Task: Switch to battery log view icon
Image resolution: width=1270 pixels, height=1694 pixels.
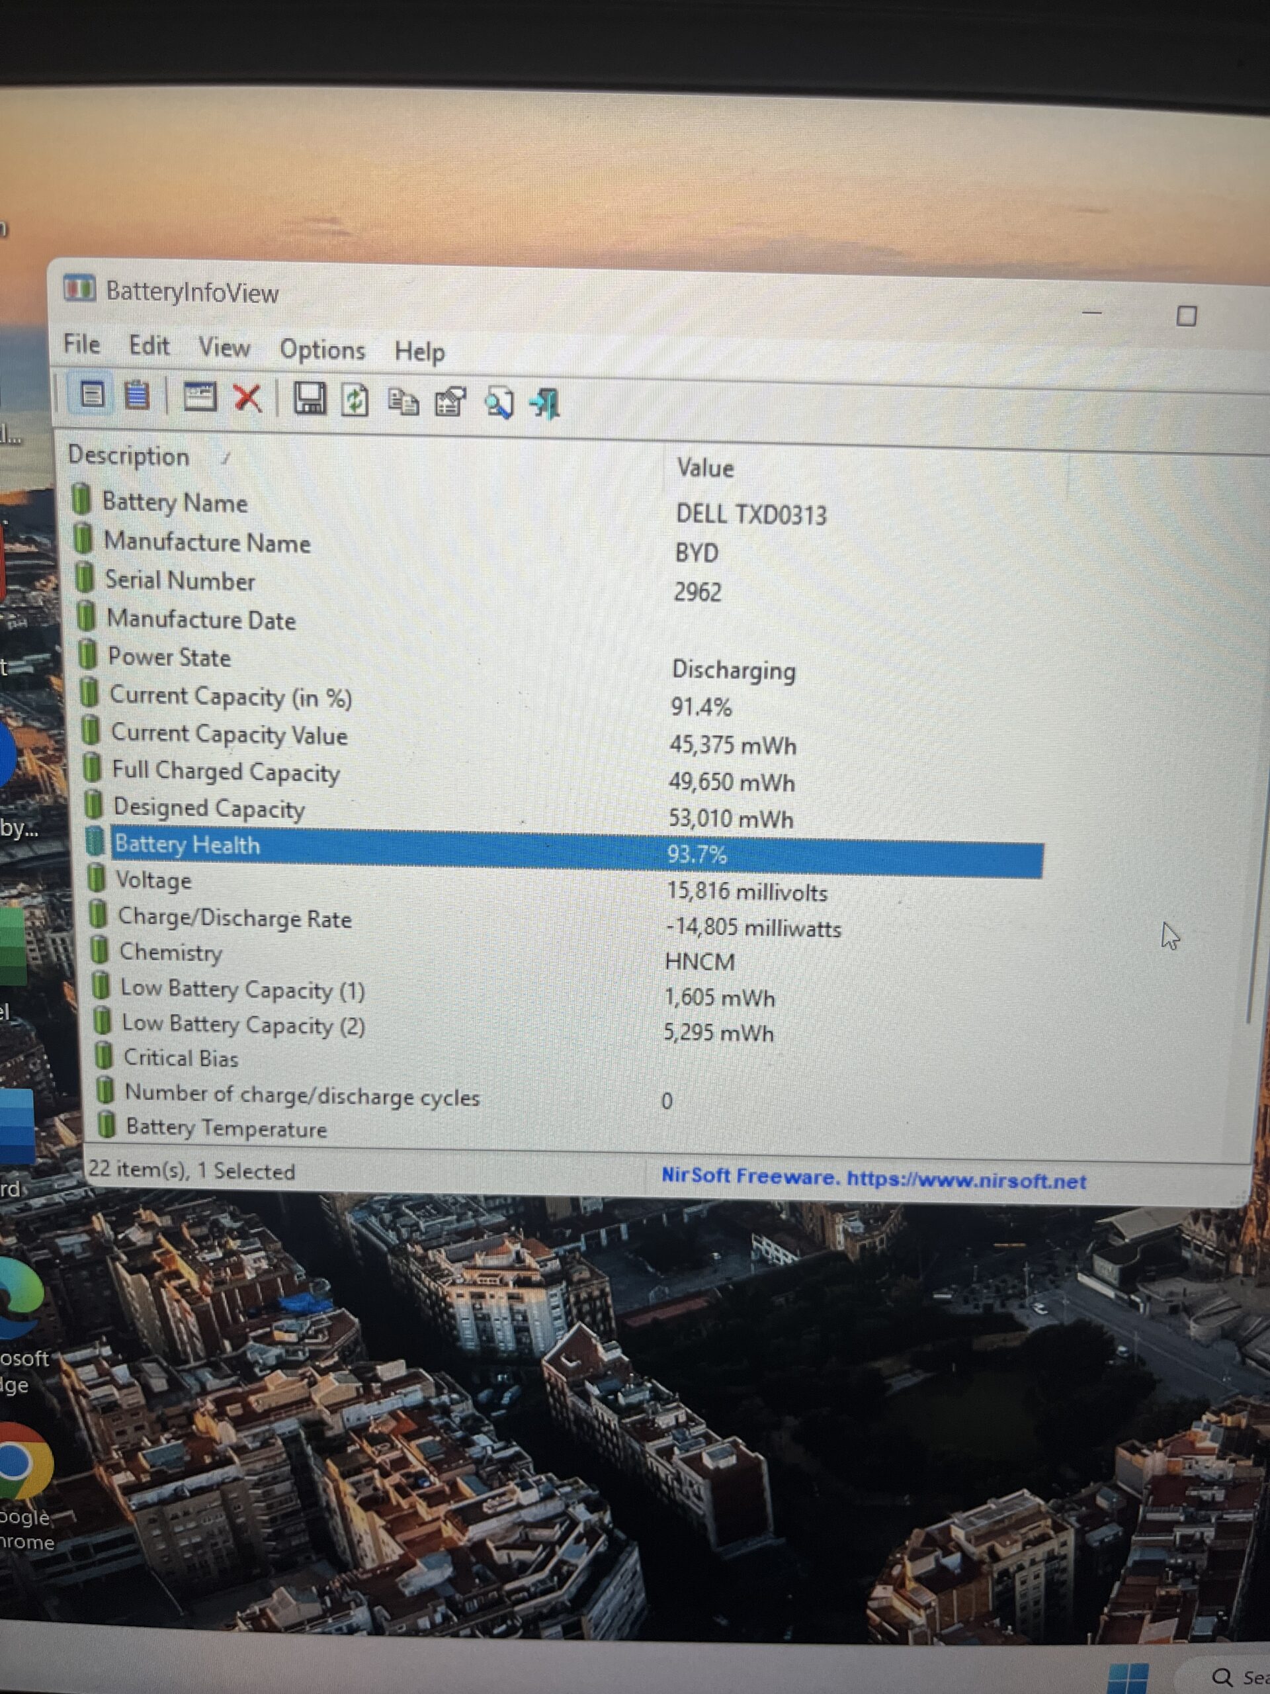Action: (137, 395)
